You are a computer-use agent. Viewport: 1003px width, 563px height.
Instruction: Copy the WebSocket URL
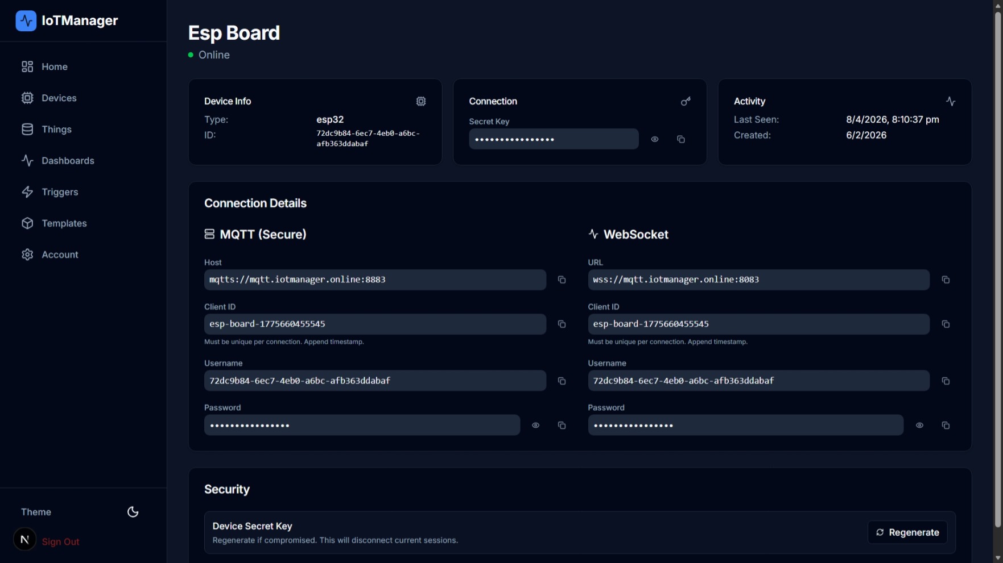tap(946, 280)
